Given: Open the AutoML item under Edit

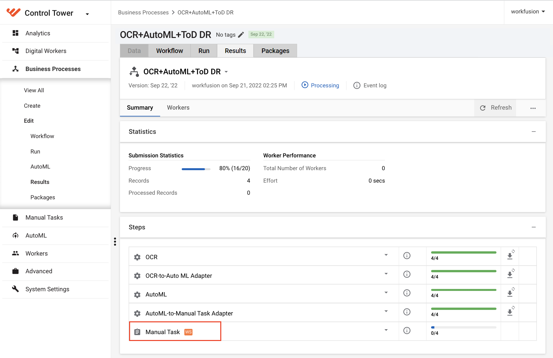Looking at the screenshot, I should (40, 167).
